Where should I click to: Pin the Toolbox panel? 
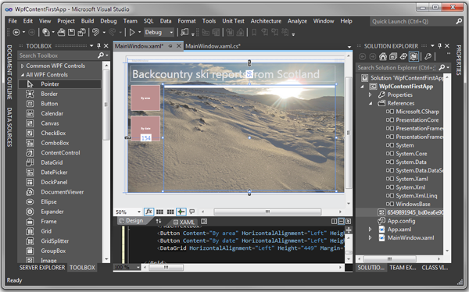pyautogui.click(x=98, y=46)
